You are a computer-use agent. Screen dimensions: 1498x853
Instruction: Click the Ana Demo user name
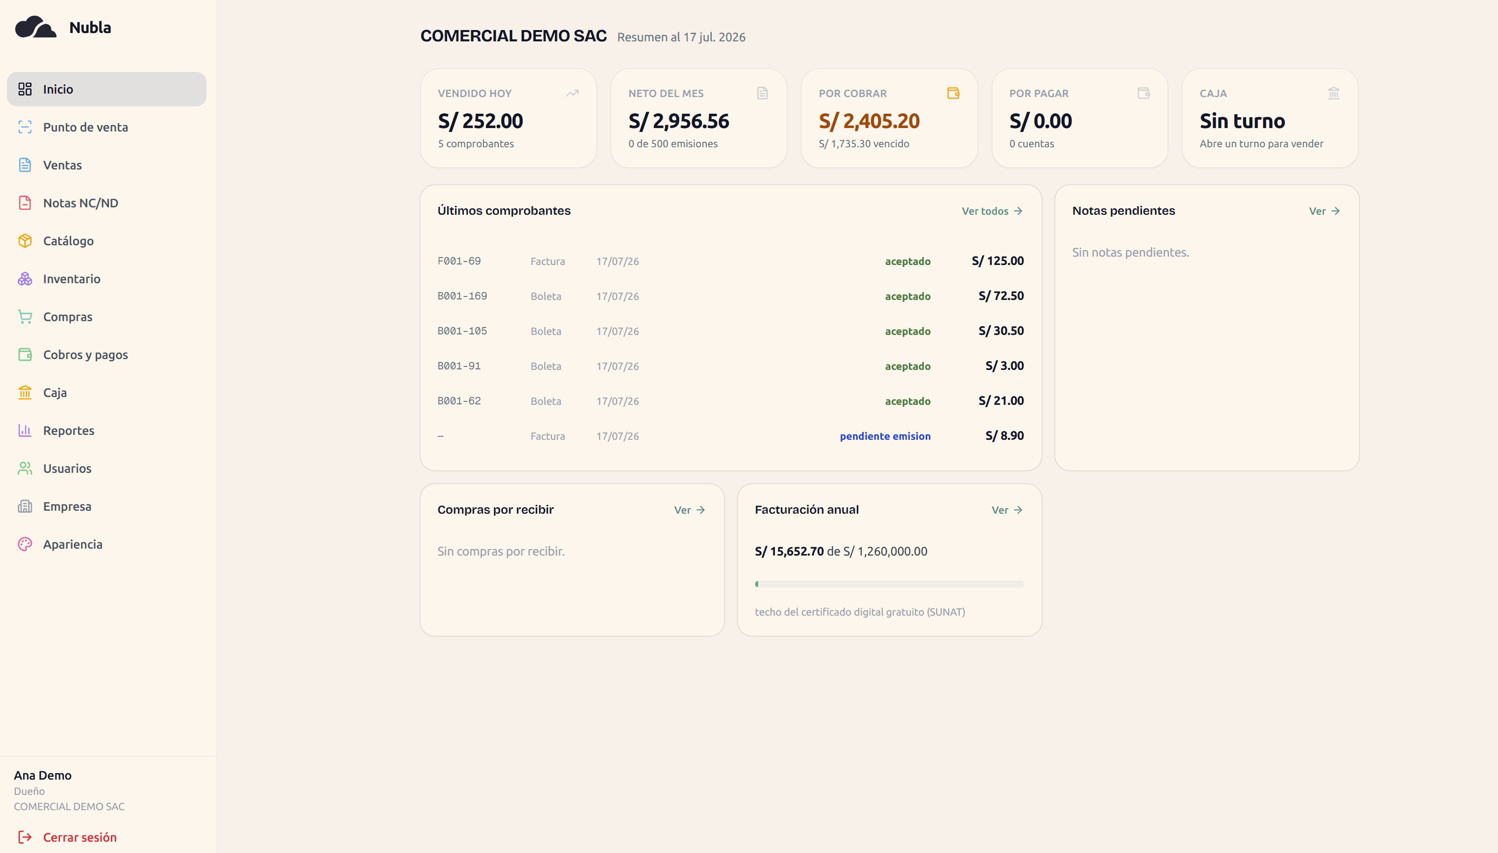tap(43, 775)
